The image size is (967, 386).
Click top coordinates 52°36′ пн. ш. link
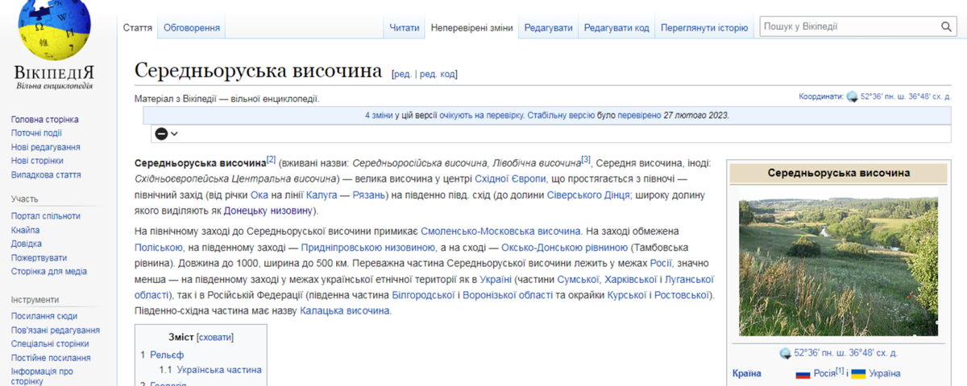(906, 96)
